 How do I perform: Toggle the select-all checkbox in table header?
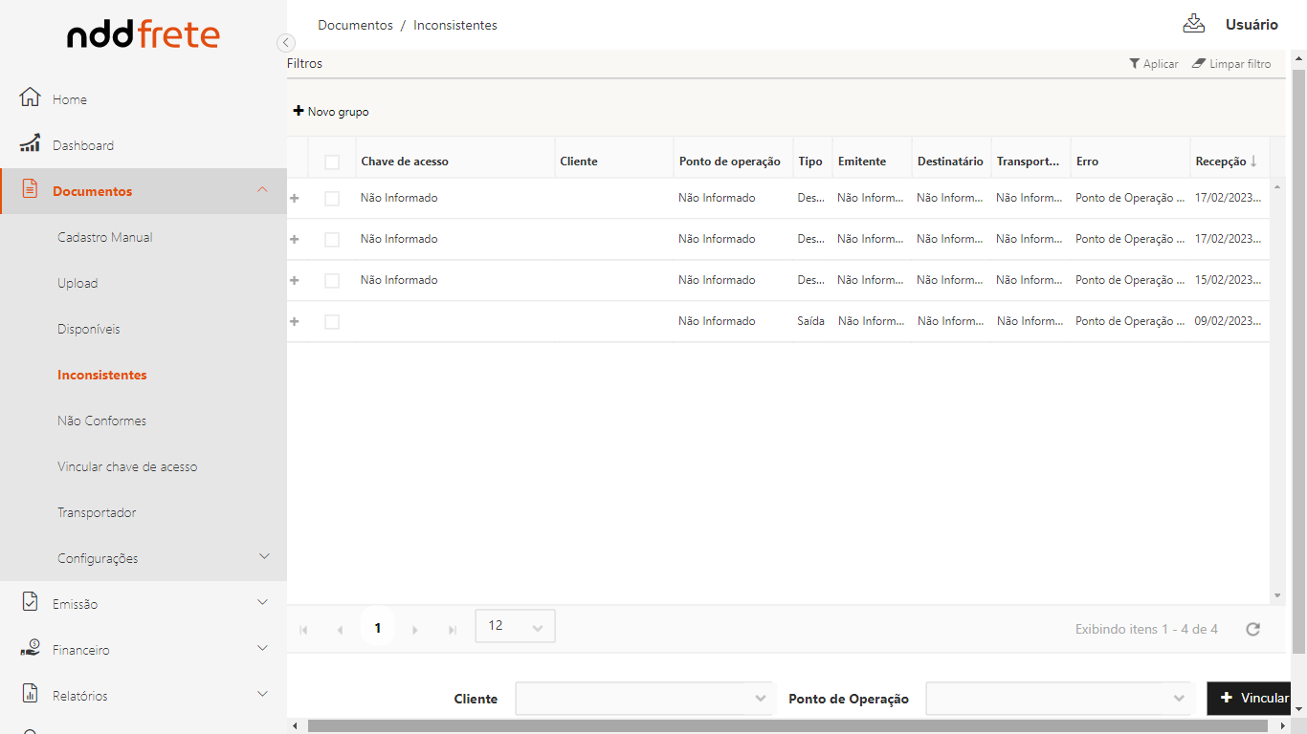click(x=332, y=162)
